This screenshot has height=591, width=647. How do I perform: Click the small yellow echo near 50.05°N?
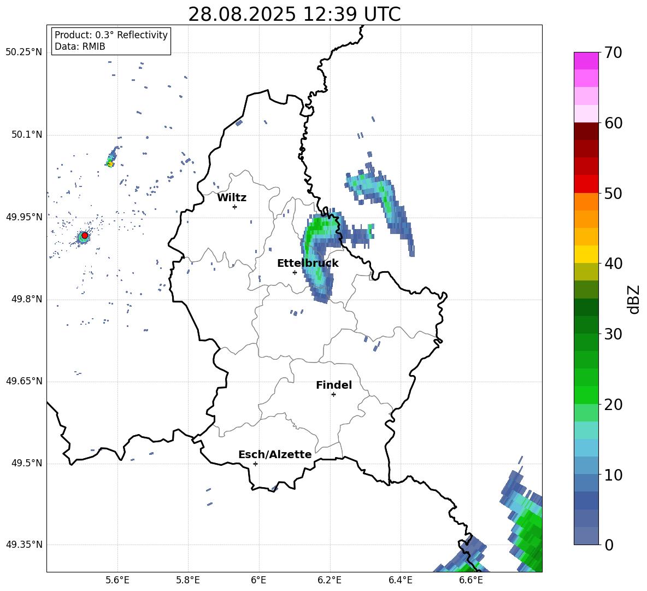point(110,164)
